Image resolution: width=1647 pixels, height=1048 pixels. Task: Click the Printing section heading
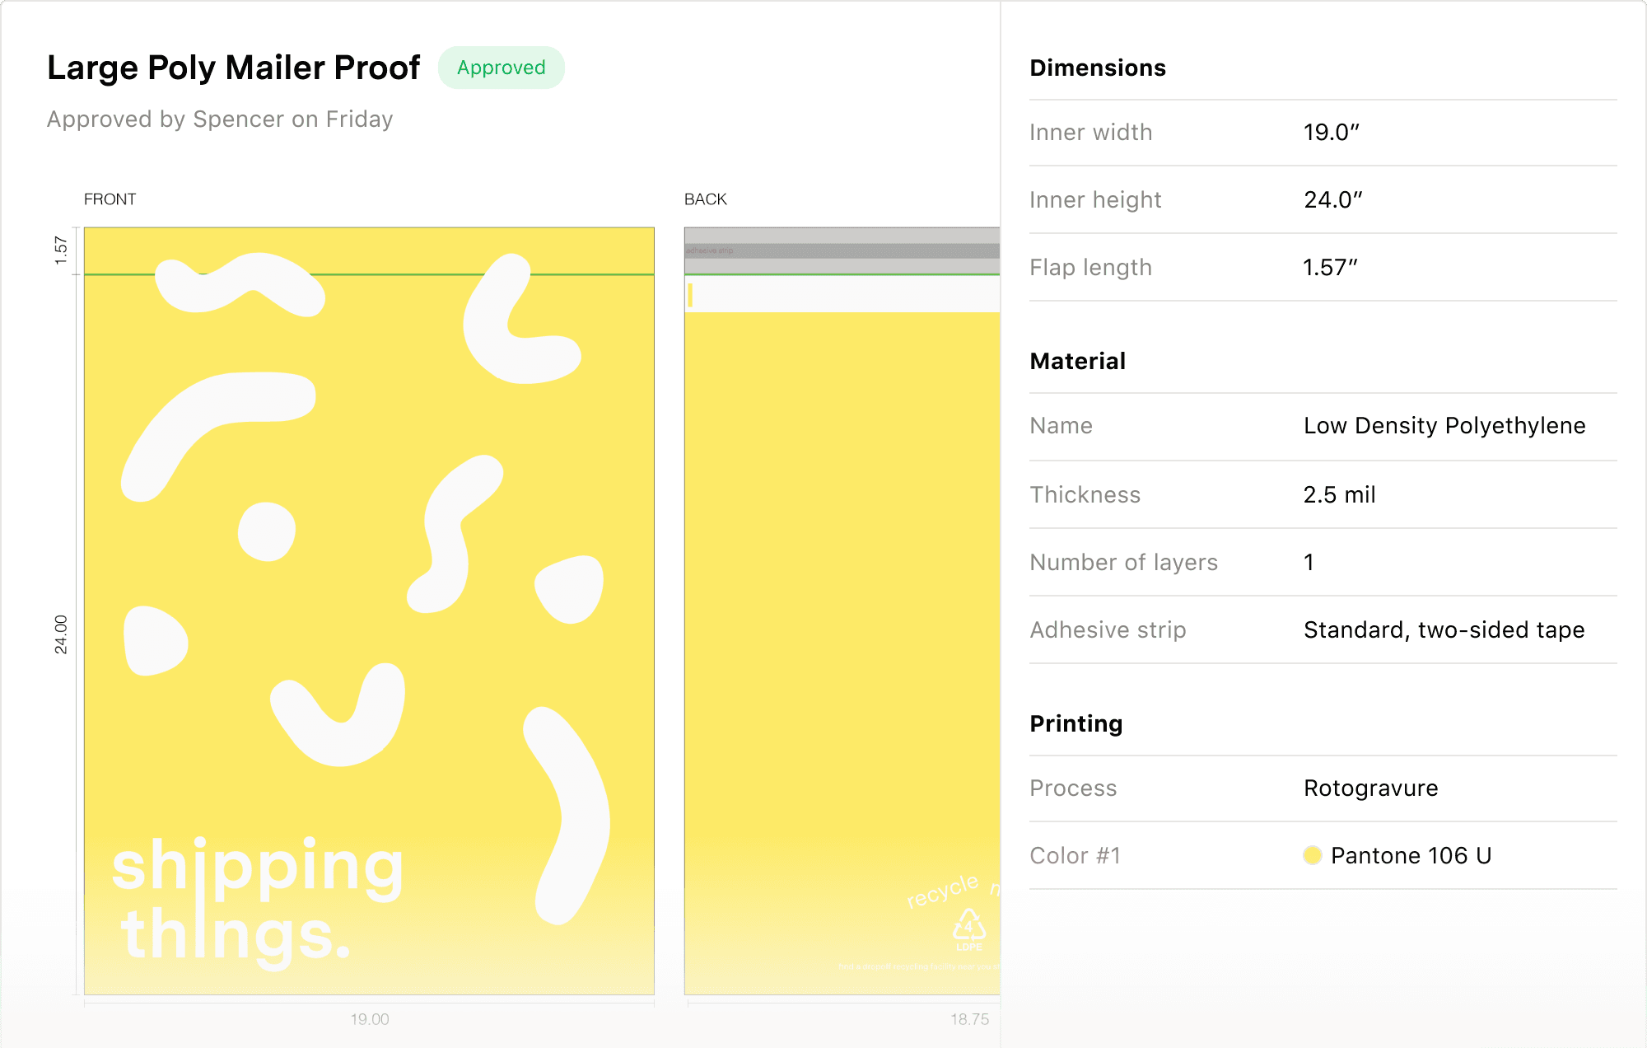tap(1075, 723)
